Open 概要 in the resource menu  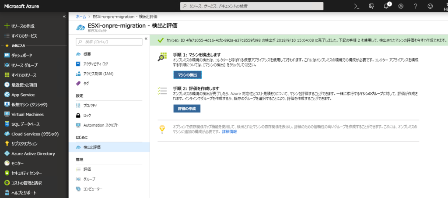click(x=87, y=54)
